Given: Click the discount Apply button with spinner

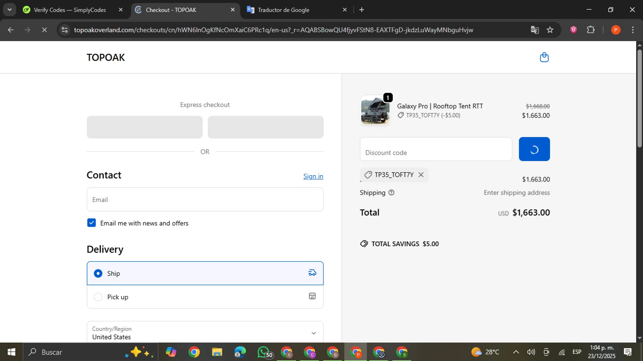Looking at the screenshot, I should click(x=534, y=149).
